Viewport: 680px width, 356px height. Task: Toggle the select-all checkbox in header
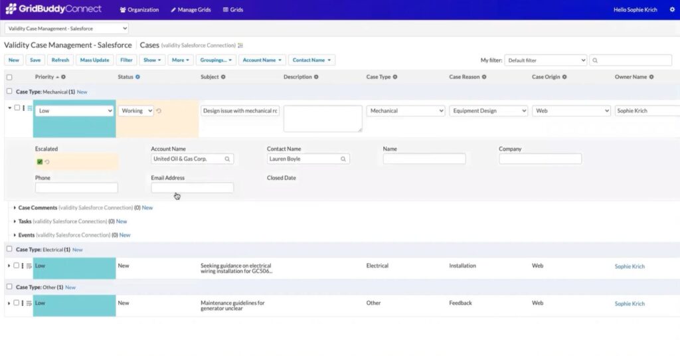click(9, 77)
